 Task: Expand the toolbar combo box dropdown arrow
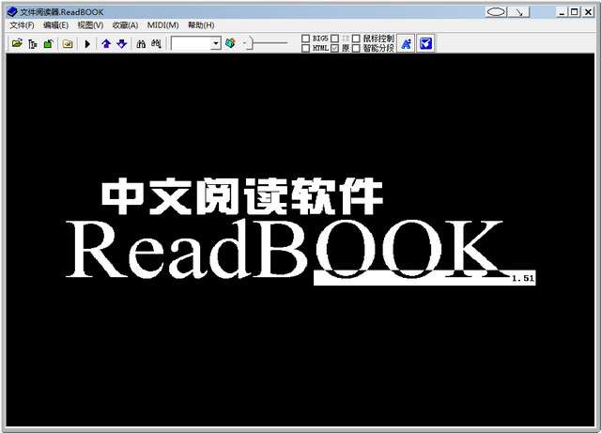coord(216,43)
